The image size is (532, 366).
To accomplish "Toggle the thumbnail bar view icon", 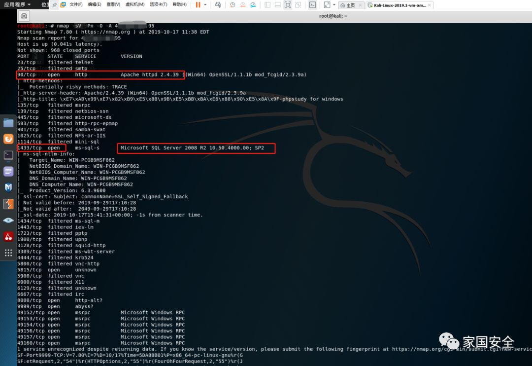I will pos(277,5).
